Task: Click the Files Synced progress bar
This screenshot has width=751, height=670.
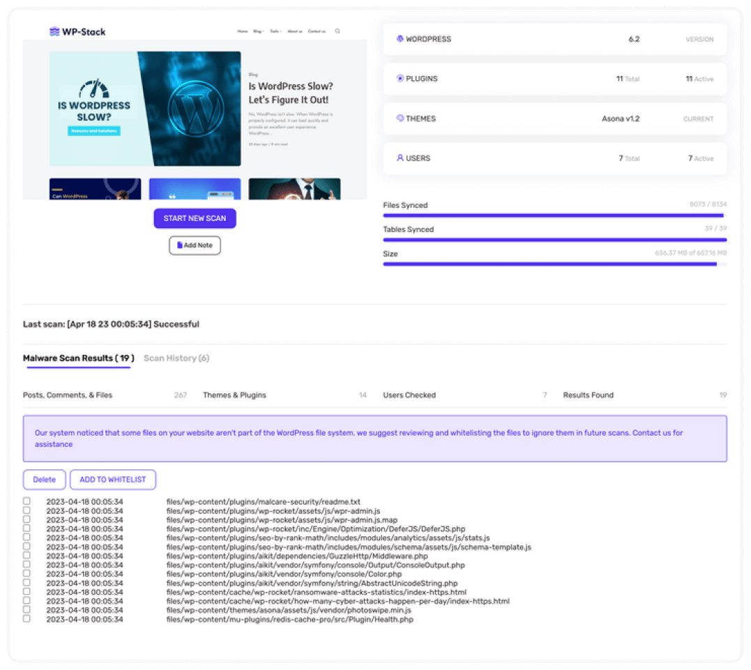Action: click(554, 215)
